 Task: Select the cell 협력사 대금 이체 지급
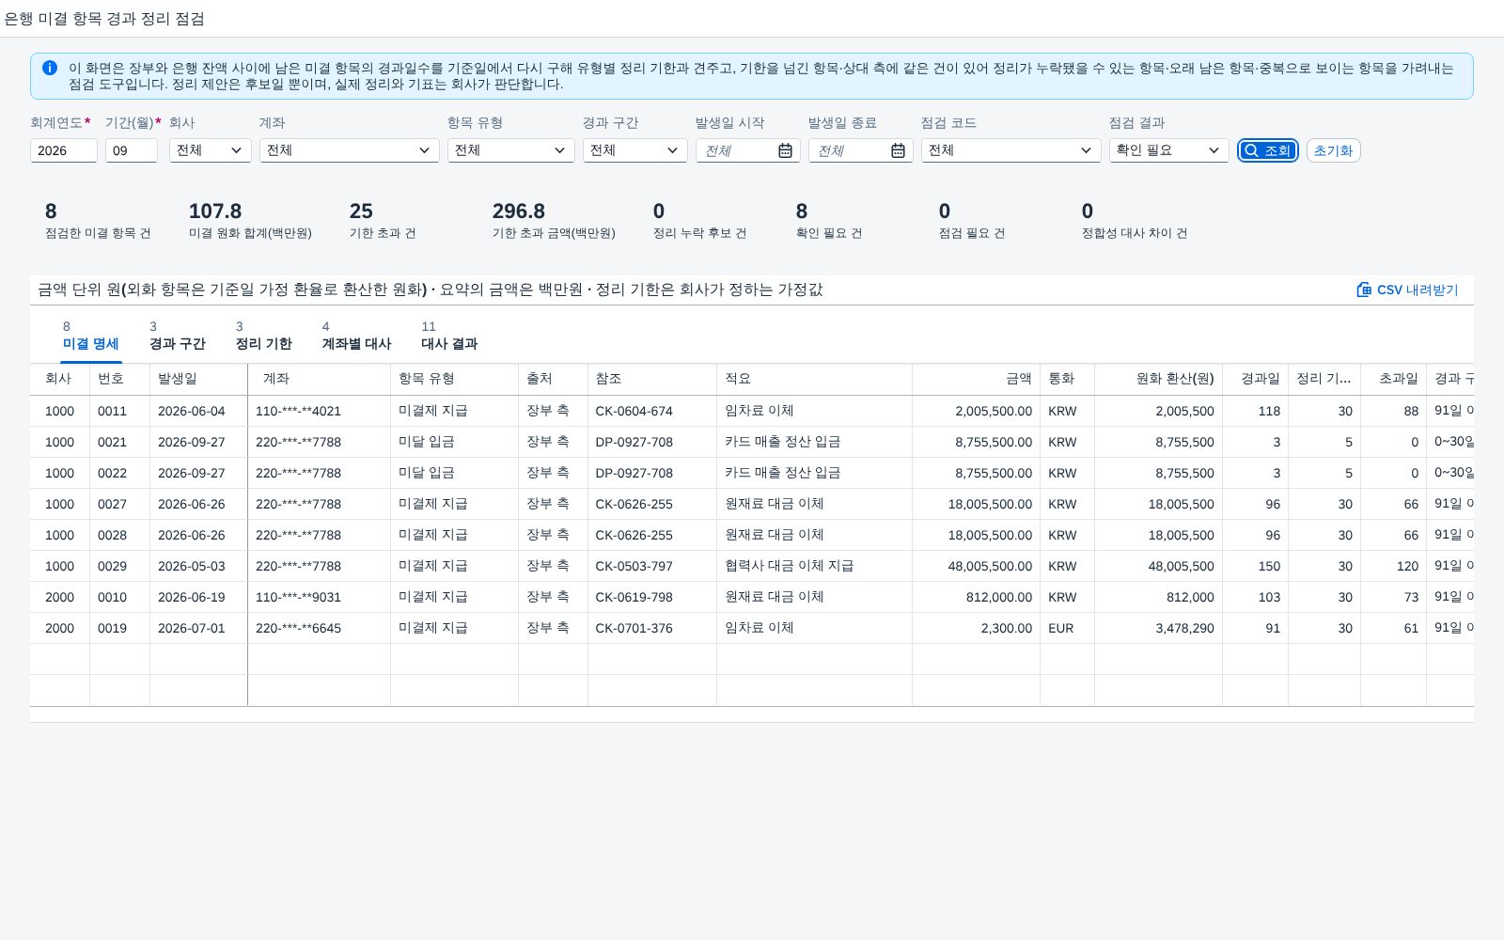point(814,566)
